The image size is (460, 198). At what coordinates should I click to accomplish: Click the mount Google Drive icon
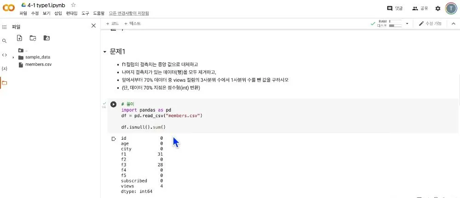[x=46, y=38]
